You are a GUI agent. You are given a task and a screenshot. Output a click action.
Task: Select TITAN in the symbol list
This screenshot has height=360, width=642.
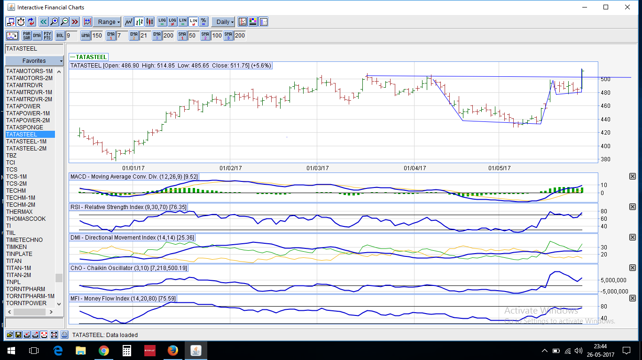pyautogui.click(x=30, y=261)
